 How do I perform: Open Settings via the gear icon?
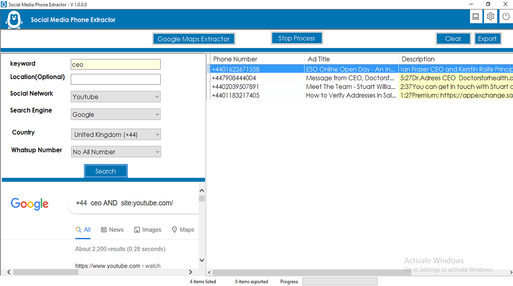click(490, 16)
